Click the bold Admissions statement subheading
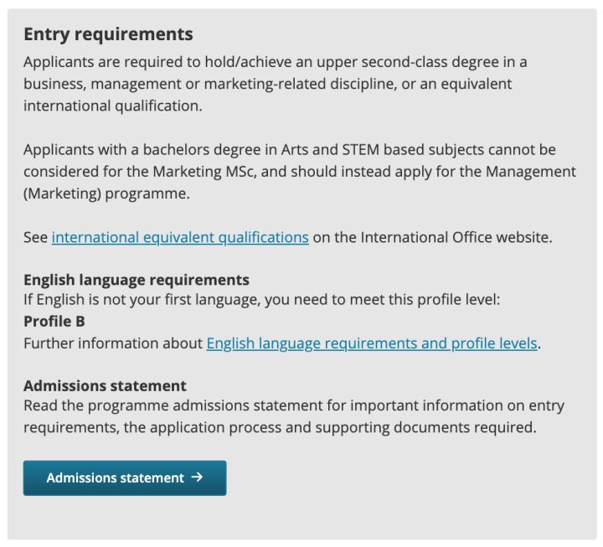The image size is (603, 547). tap(105, 385)
